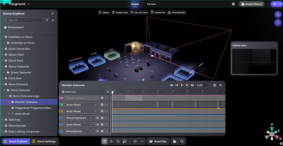Expand the Safe Area tree item
Screen dimensions: 283x146
(2, 120)
